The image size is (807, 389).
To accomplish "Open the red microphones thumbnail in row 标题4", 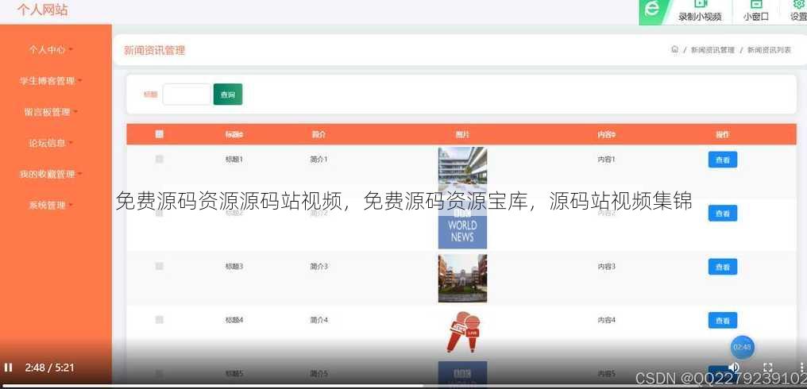I will (462, 331).
